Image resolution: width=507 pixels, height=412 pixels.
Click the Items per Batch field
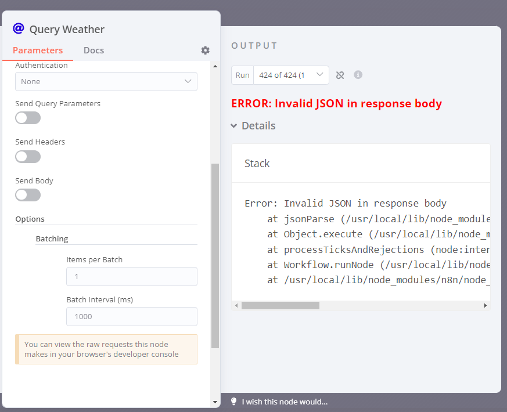click(132, 277)
